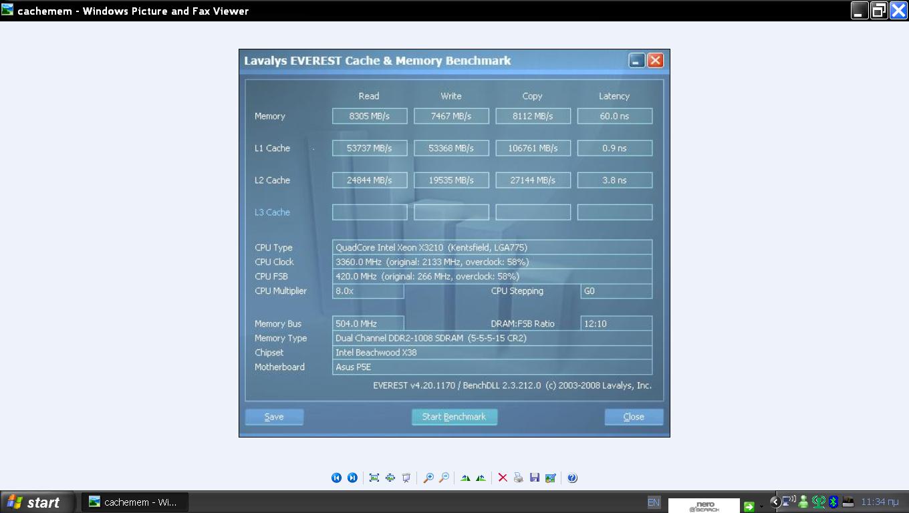The height and width of the screenshot is (513, 909).
Task: Open the Nero Search options dropdown arrow
Action: coord(761,506)
